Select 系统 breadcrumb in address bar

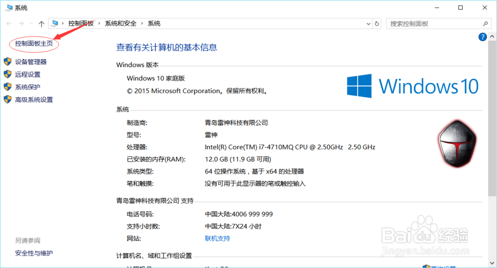[154, 23]
